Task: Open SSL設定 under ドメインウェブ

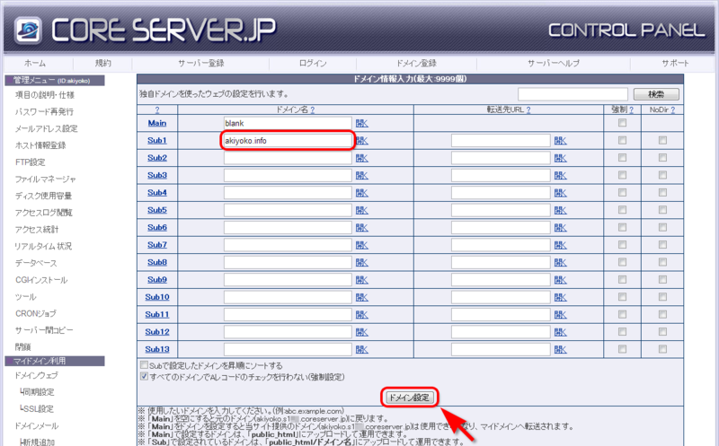Action: click(38, 409)
